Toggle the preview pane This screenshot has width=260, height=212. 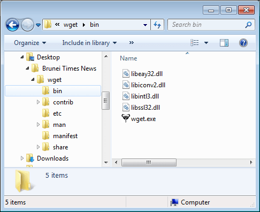click(x=224, y=43)
